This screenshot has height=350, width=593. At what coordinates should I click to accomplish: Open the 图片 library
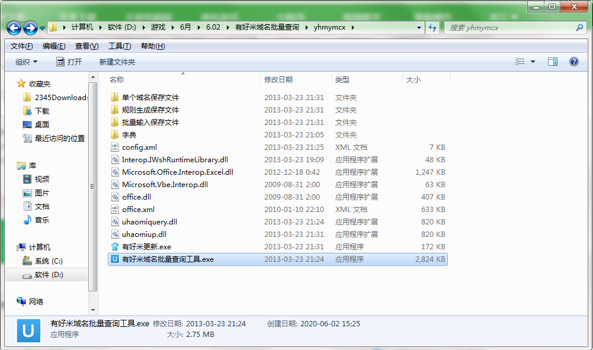(x=42, y=192)
